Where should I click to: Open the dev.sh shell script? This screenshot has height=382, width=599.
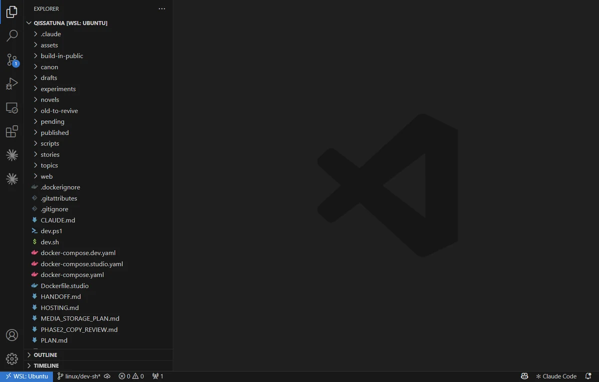click(98, 242)
